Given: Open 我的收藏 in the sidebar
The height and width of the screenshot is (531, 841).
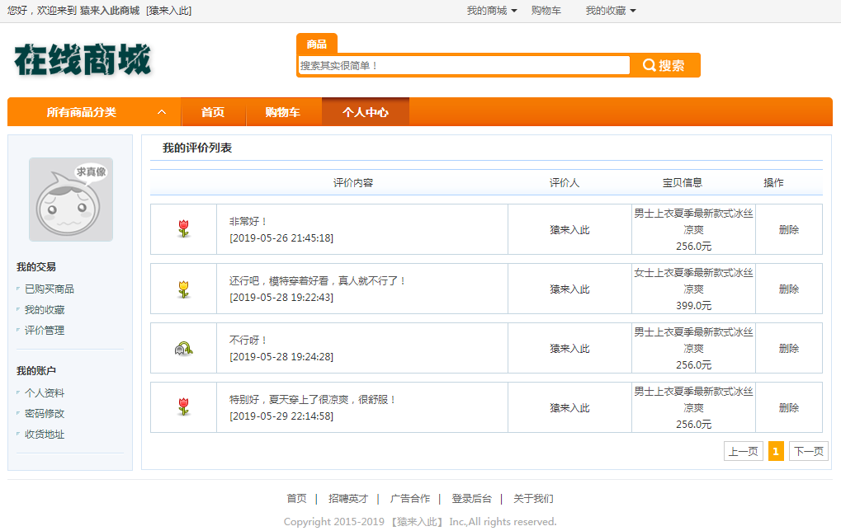Looking at the screenshot, I should (45, 310).
